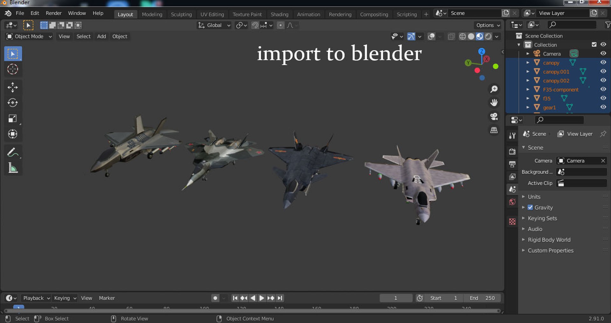Click the Blender logo menu icon

coord(8,13)
